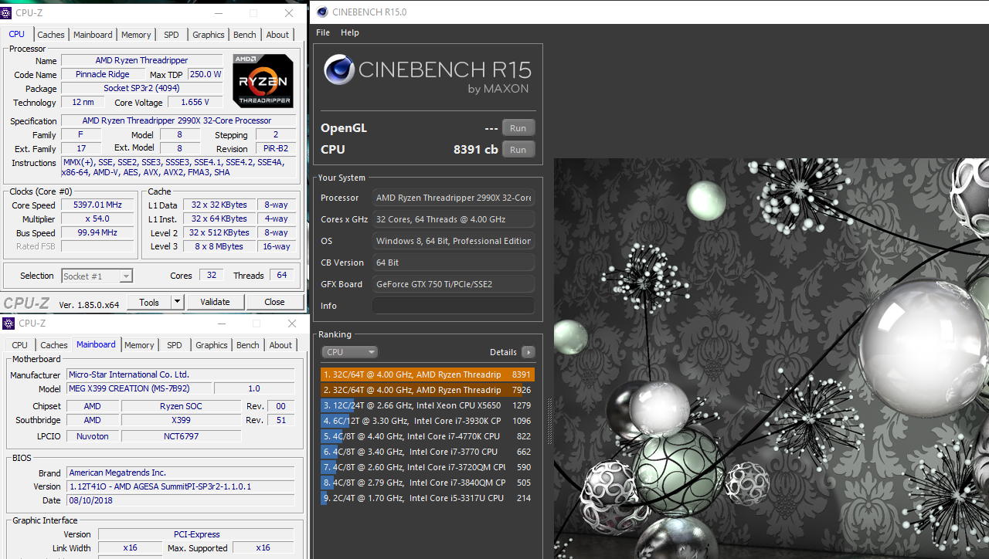
Task: Switch to Caches tab in top CPU-Z window
Action: [51, 35]
